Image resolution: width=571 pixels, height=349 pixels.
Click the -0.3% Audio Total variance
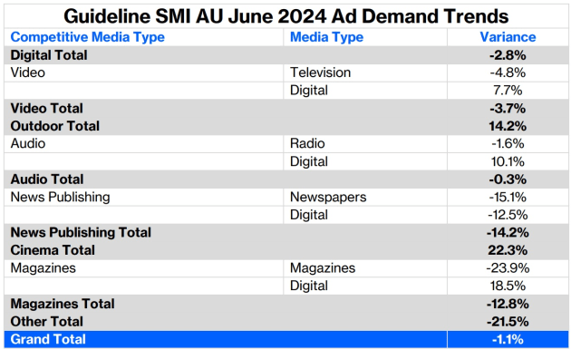click(508, 179)
